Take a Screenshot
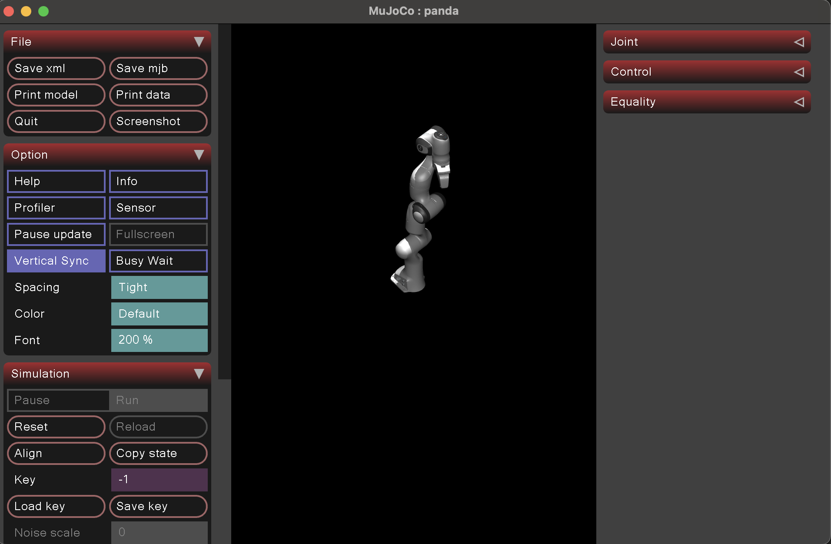The width and height of the screenshot is (831, 544). [158, 121]
